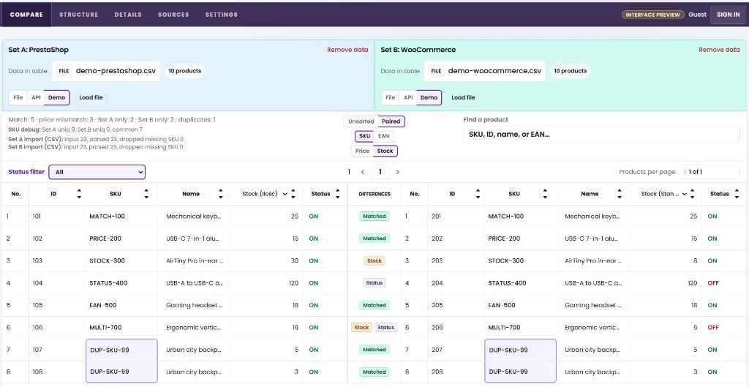The image size is (749, 387).
Task: Load file for Set A
Action: [91, 97]
